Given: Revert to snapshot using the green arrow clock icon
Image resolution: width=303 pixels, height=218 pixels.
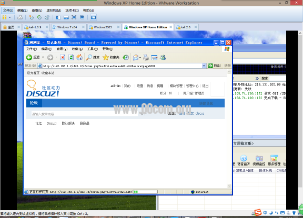Looking at the screenshot, I should coord(39,17).
